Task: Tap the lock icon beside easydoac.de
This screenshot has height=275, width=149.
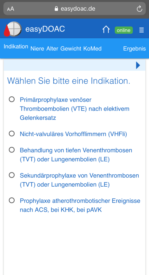Action: click(56, 9)
